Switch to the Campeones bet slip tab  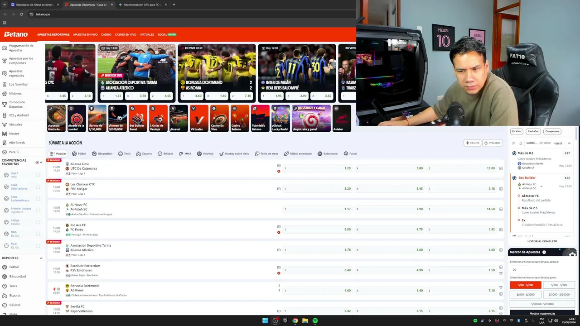pyautogui.click(x=552, y=131)
